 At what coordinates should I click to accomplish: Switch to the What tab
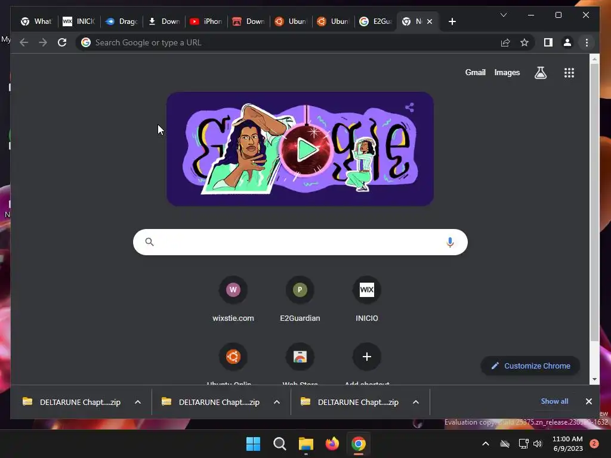[36, 21]
